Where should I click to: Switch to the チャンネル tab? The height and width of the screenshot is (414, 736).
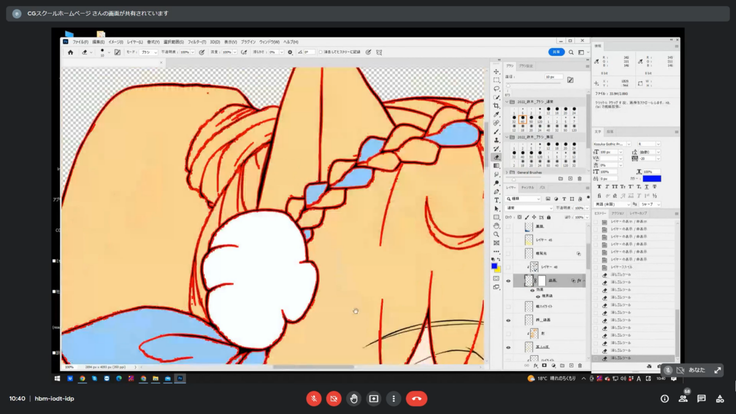tap(527, 187)
